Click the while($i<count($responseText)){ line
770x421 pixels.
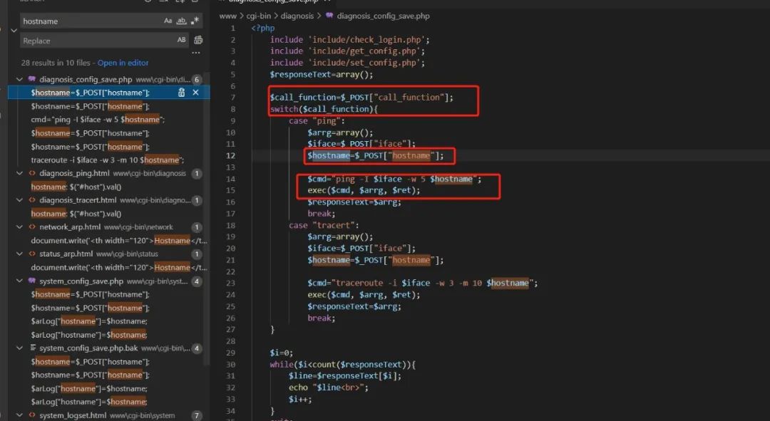pyautogui.click(x=342, y=365)
